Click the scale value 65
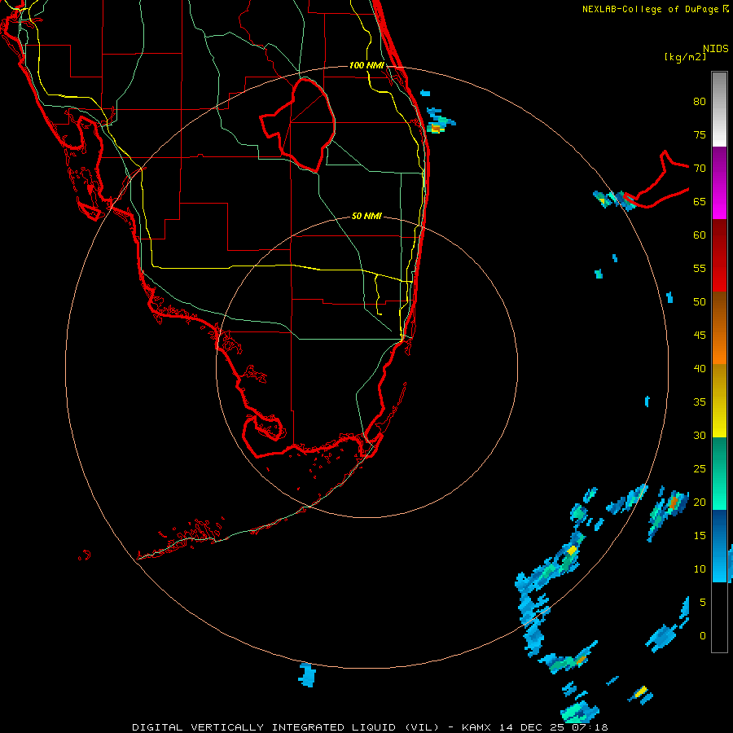 tap(700, 201)
